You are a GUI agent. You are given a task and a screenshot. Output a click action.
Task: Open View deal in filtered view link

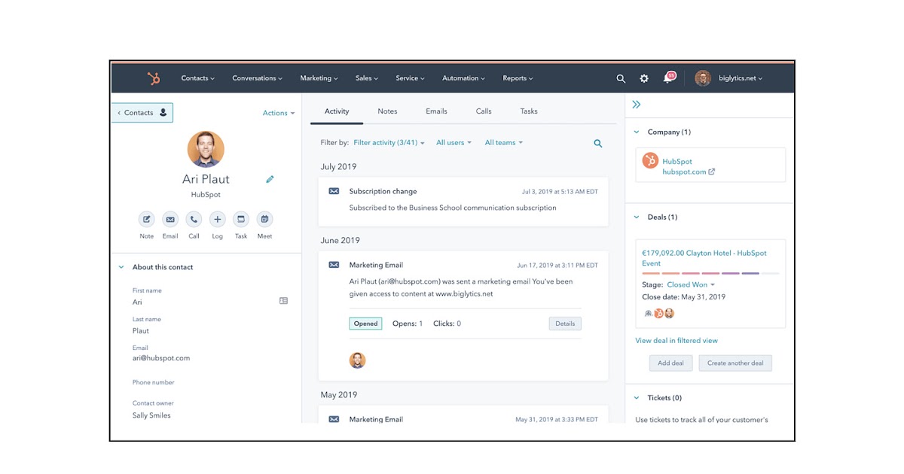point(676,341)
